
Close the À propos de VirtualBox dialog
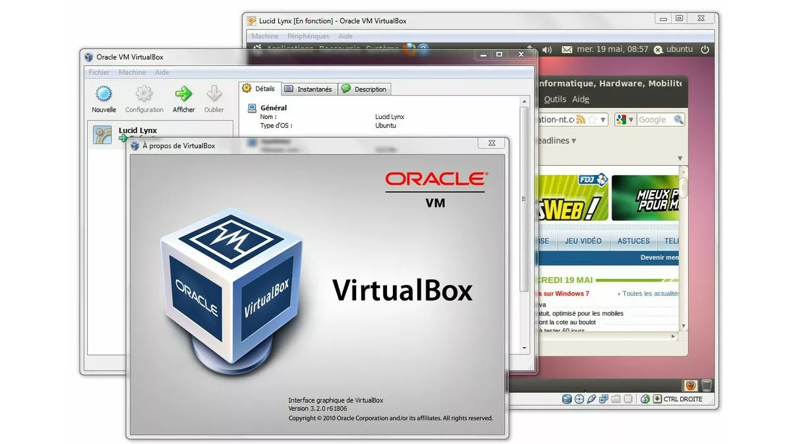pyautogui.click(x=491, y=143)
